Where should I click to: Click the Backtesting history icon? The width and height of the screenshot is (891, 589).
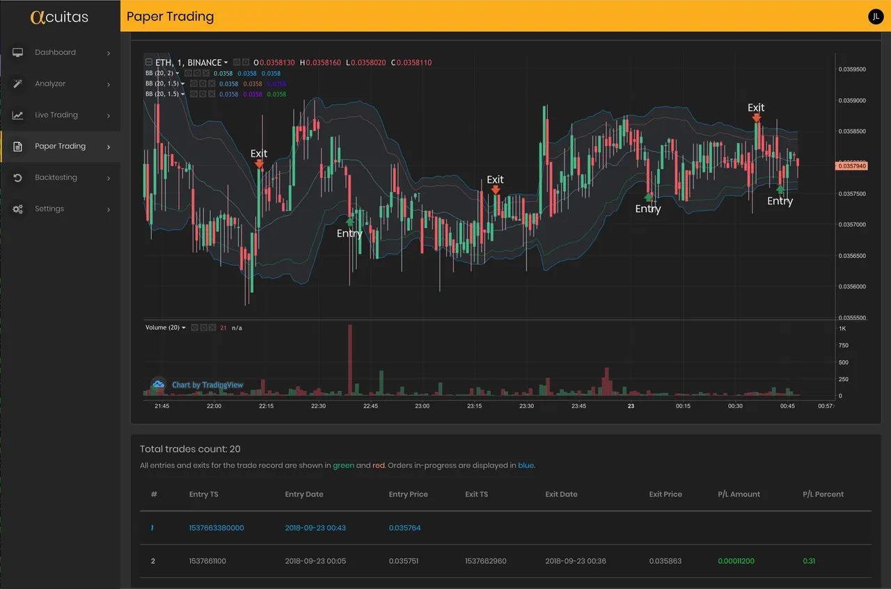coord(18,177)
